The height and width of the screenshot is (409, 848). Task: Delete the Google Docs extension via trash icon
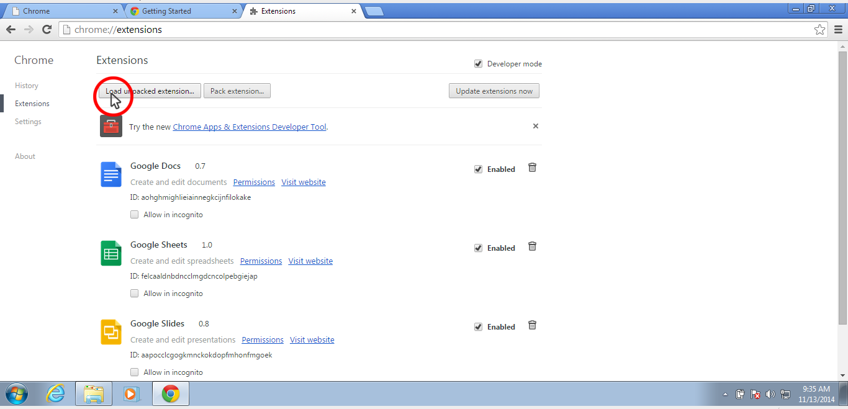(x=532, y=168)
